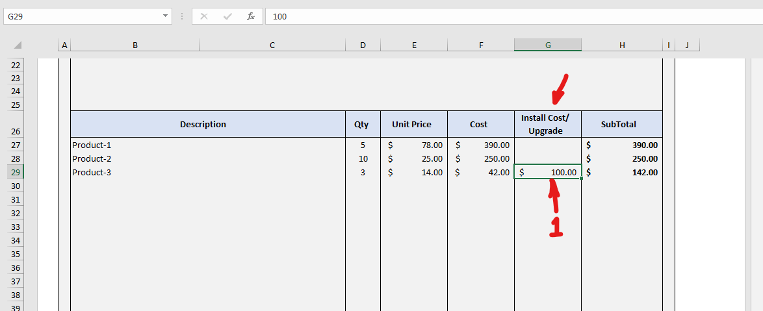763x311 pixels.
Task: Click cost cell 390.00 in column F
Action: [481, 145]
